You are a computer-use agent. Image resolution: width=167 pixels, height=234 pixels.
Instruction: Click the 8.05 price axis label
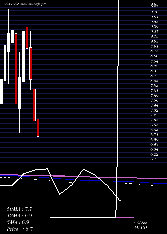click(x=154, y=81)
